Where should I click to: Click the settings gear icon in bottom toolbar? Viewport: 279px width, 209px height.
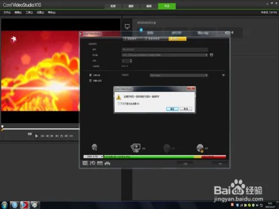(x=93, y=163)
